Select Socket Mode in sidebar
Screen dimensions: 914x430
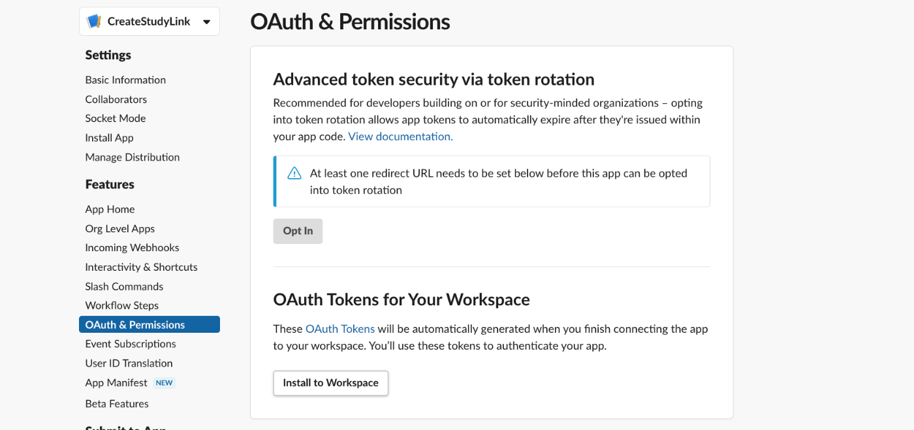(115, 118)
